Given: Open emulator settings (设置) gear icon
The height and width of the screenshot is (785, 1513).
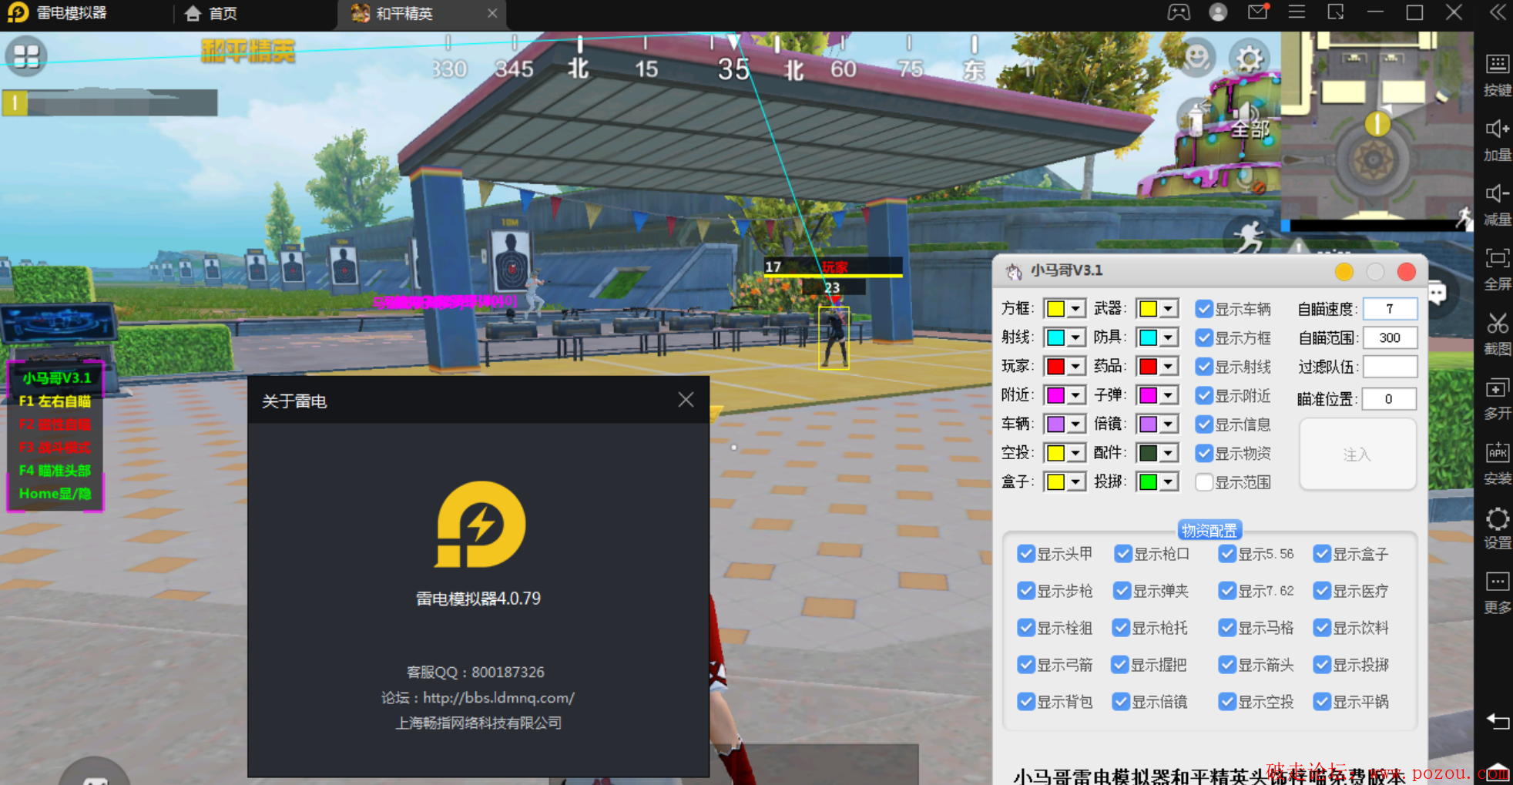Looking at the screenshot, I should coord(1497,518).
